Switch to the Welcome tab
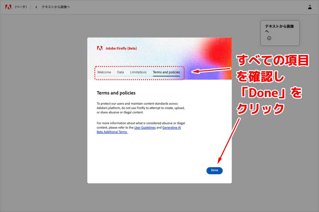This screenshot has height=212, width=319. point(104,72)
